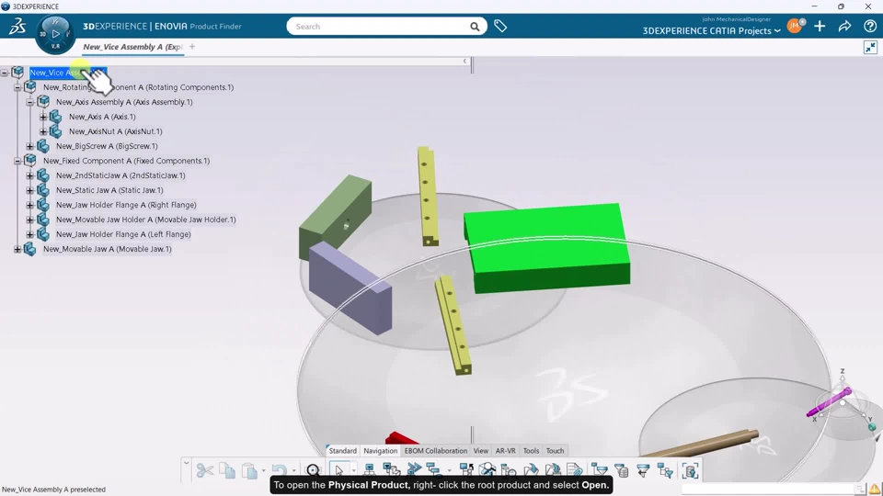Click the compass play button

click(x=55, y=34)
